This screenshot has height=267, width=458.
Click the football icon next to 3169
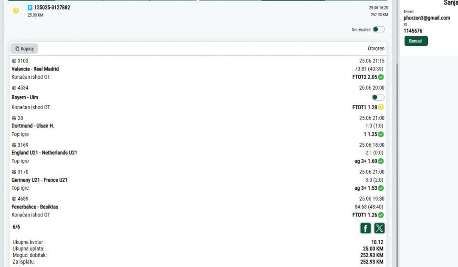14,145
